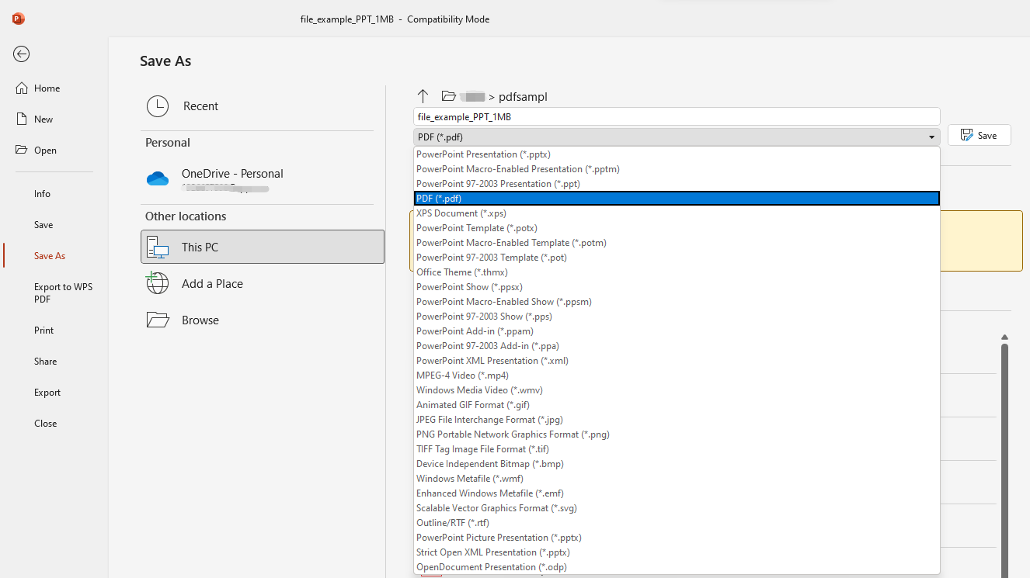Click the Add a Place globe icon
Screen dimensions: 1030x578
click(x=158, y=283)
